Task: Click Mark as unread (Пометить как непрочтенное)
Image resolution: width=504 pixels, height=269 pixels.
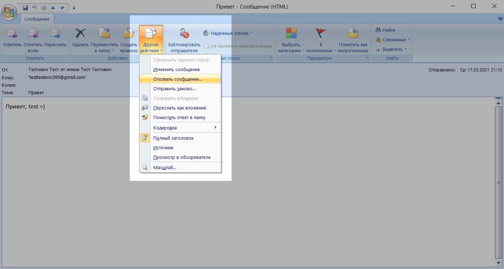Action: pyautogui.click(x=353, y=33)
